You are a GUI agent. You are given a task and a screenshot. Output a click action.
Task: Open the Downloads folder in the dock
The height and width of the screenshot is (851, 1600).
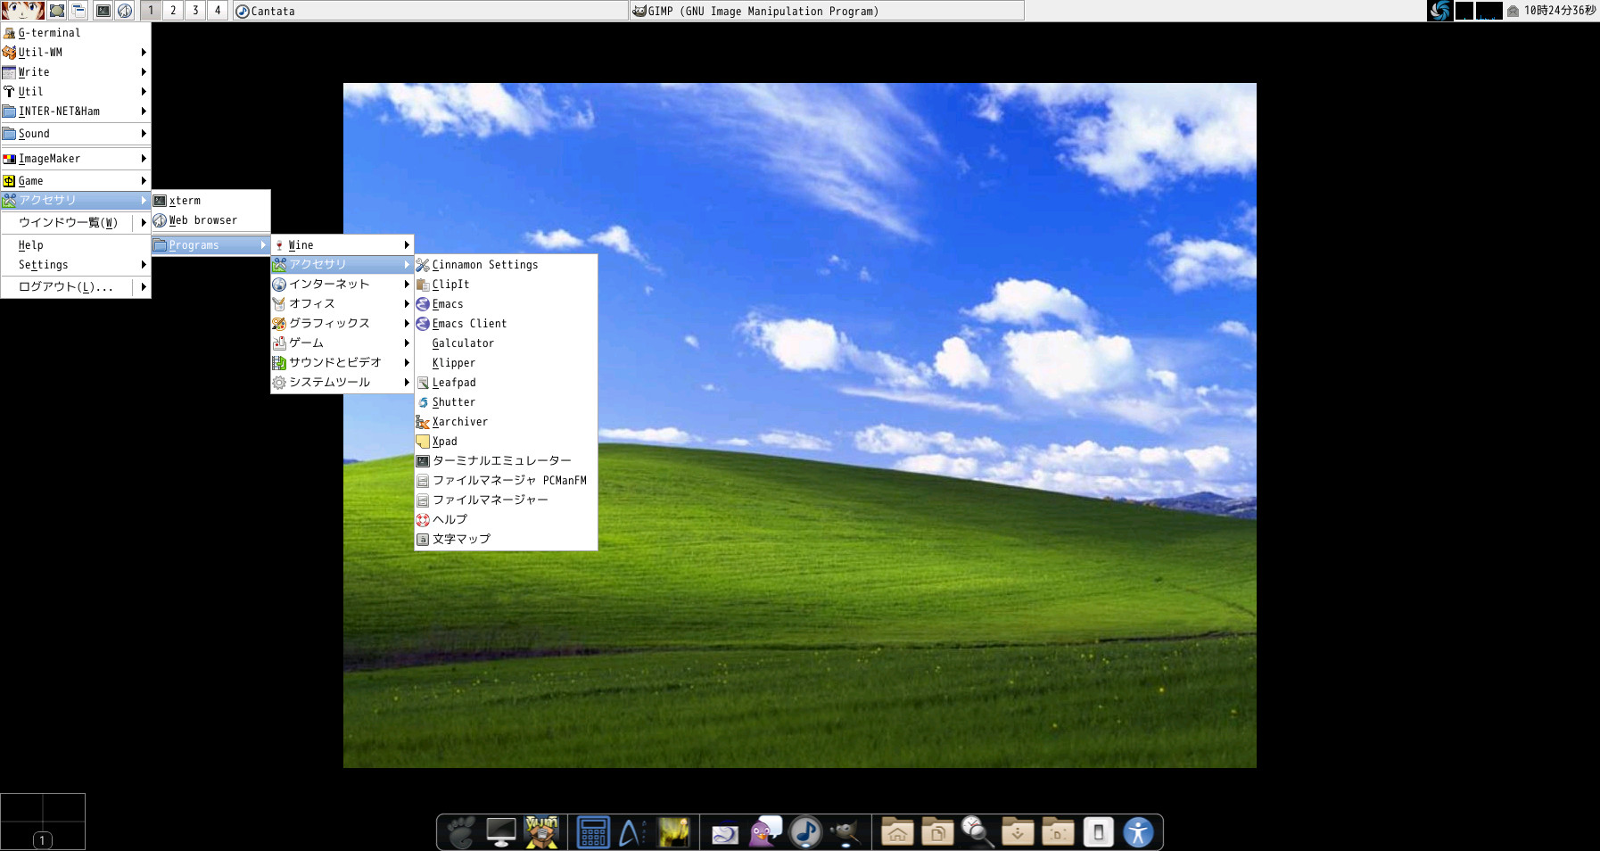click(x=1016, y=831)
